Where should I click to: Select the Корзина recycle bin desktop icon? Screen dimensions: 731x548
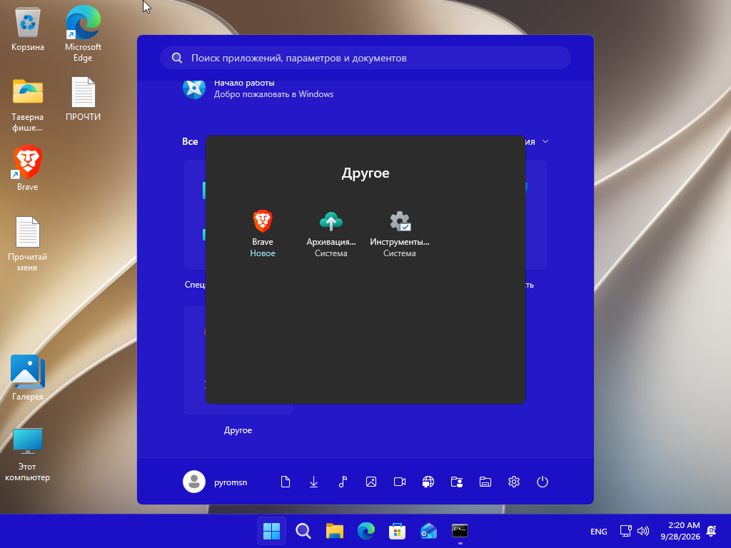tap(28, 29)
